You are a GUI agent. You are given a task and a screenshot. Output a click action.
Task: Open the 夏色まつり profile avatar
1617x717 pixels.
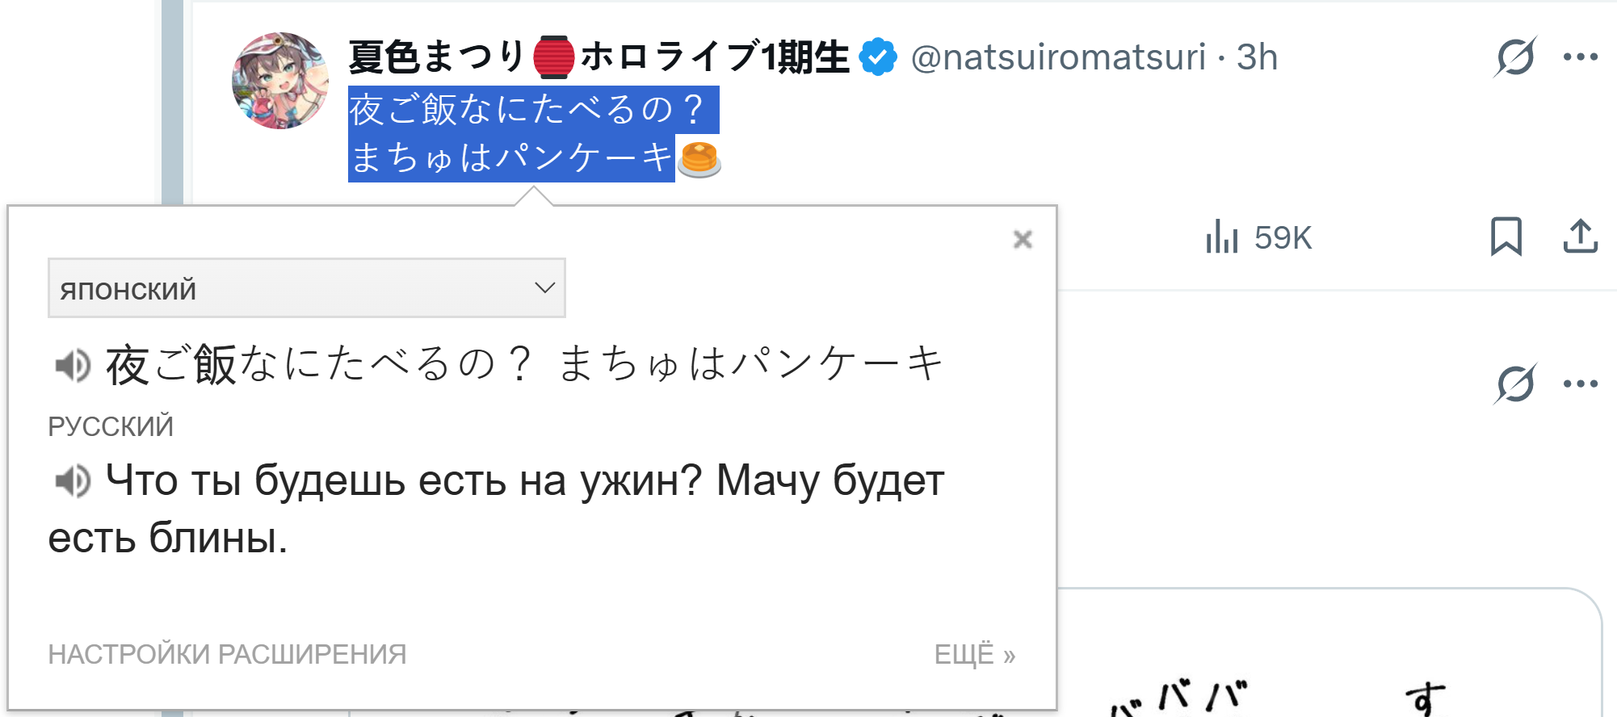pos(280,81)
